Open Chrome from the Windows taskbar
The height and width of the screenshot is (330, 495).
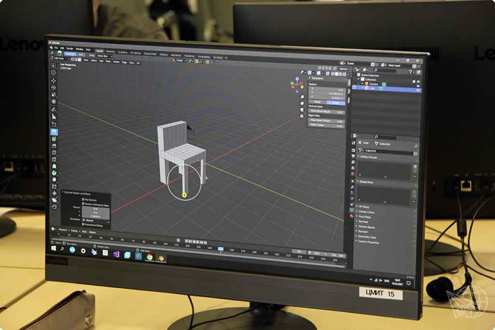[149, 257]
